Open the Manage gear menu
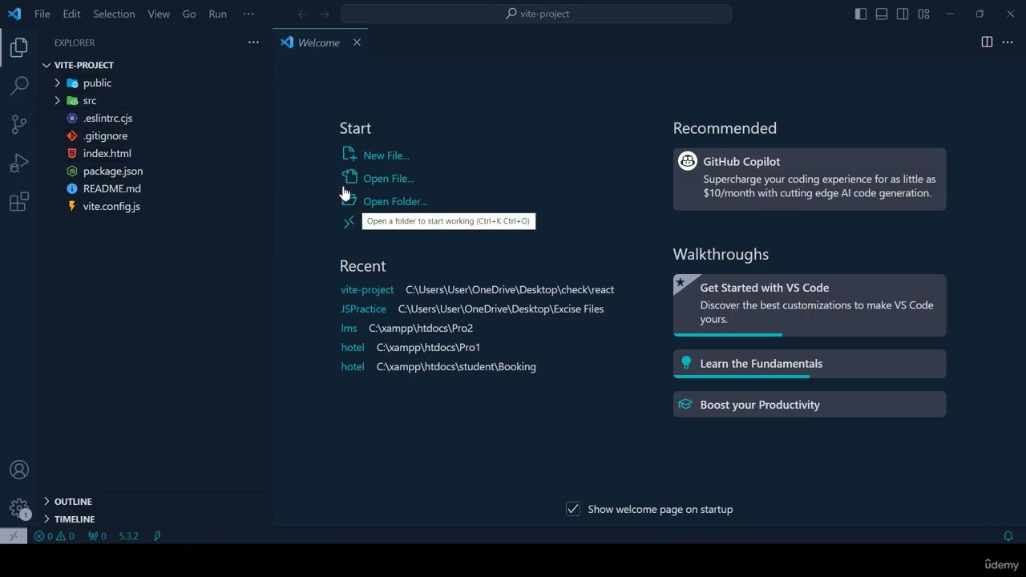The height and width of the screenshot is (577, 1026). [19, 508]
